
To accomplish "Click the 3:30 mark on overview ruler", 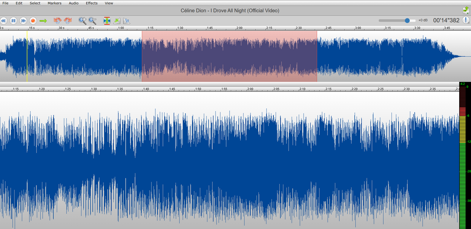I will pos(417,28).
